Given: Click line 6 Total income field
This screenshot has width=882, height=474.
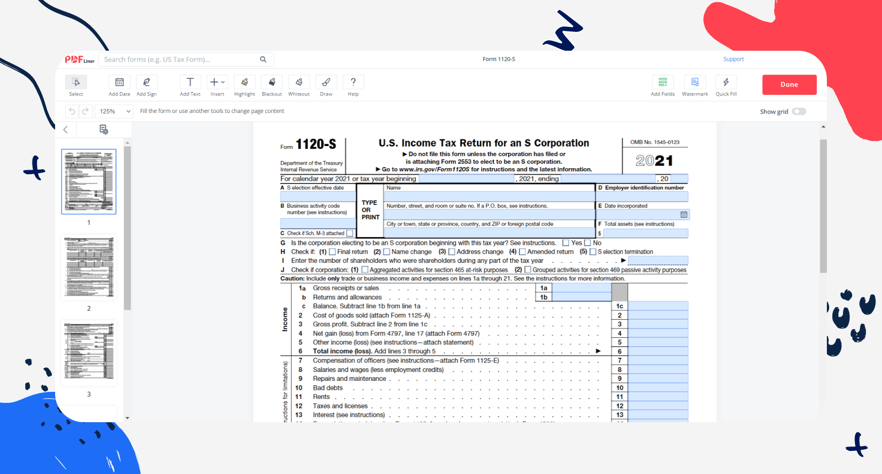Looking at the screenshot, I should 658,351.
